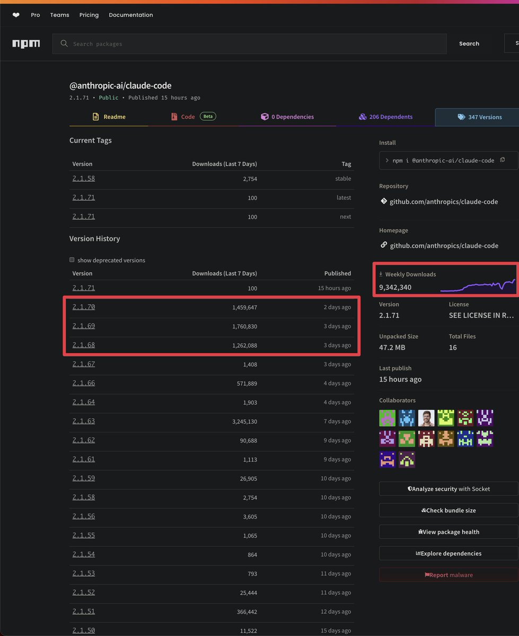Open version 2.1.62 link
Image resolution: width=519 pixels, height=636 pixels.
click(84, 440)
